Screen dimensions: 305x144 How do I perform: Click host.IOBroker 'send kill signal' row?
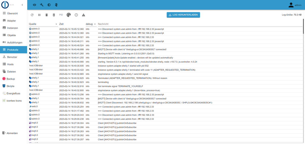tap(165, 74)
